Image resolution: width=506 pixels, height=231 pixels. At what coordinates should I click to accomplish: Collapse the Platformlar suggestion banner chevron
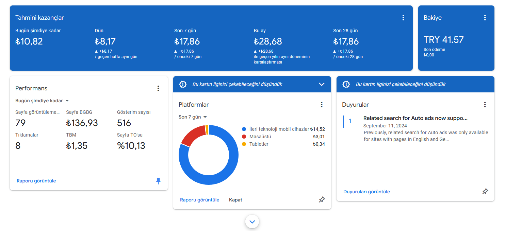point(322,84)
